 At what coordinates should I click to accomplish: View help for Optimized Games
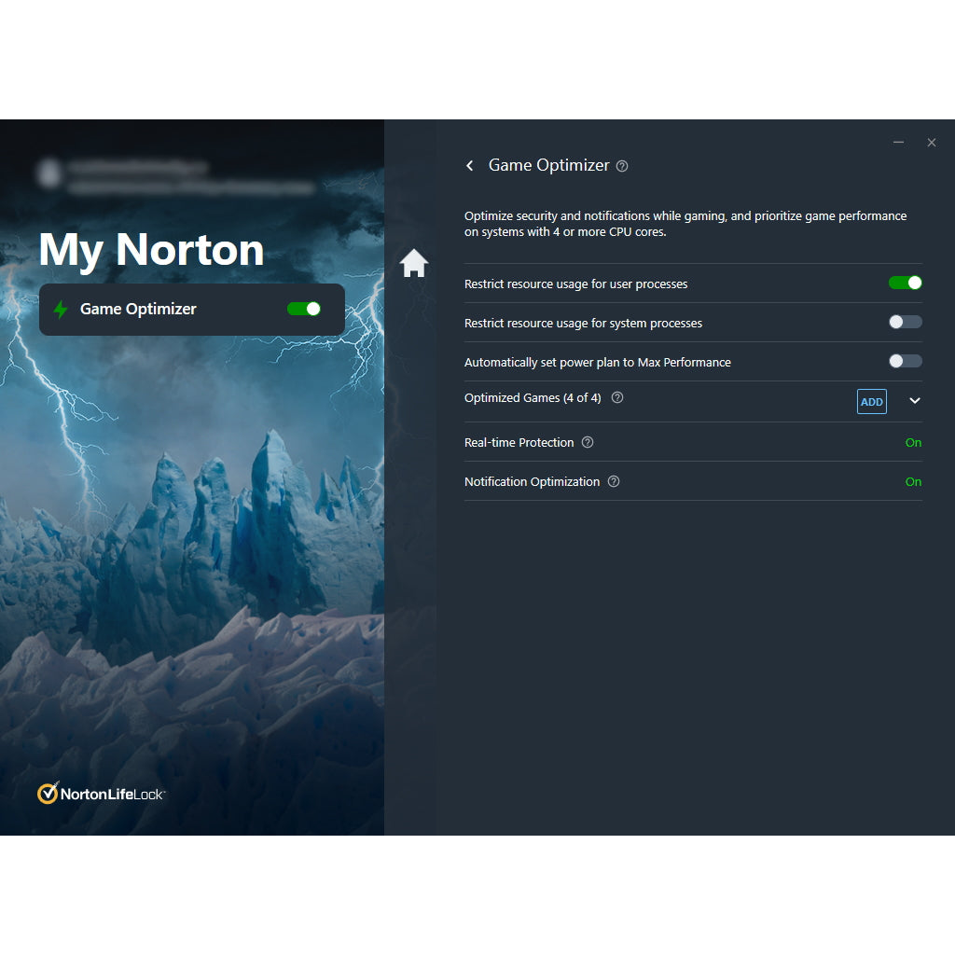click(616, 397)
